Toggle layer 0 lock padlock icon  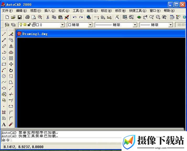29,25
